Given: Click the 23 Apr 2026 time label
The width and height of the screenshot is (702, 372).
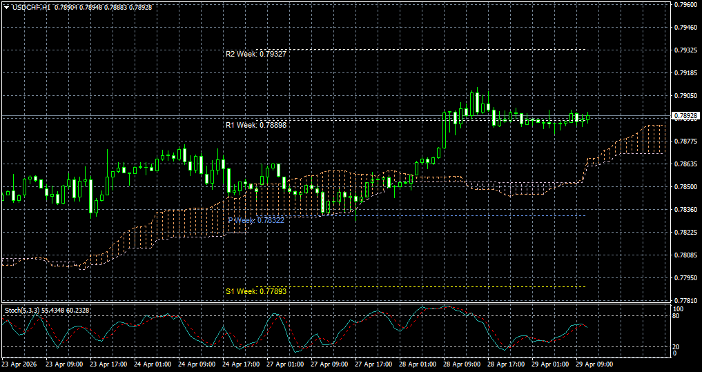Looking at the screenshot, I should (20, 364).
